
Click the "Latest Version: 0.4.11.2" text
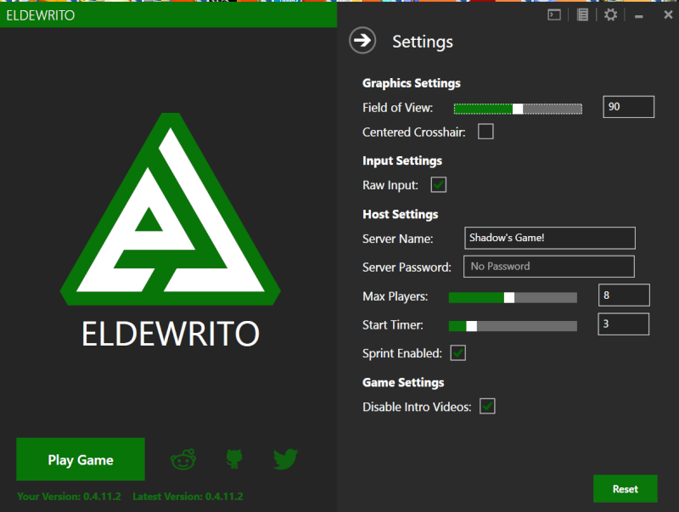point(188,497)
